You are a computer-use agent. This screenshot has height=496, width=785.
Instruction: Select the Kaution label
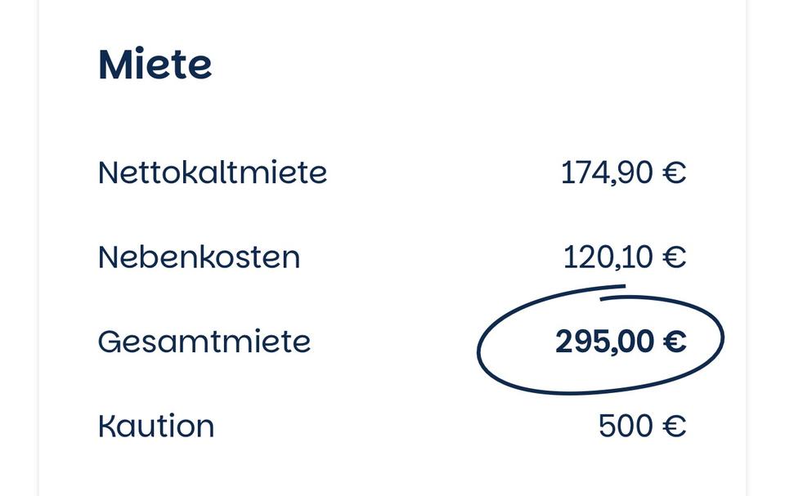[x=155, y=426]
